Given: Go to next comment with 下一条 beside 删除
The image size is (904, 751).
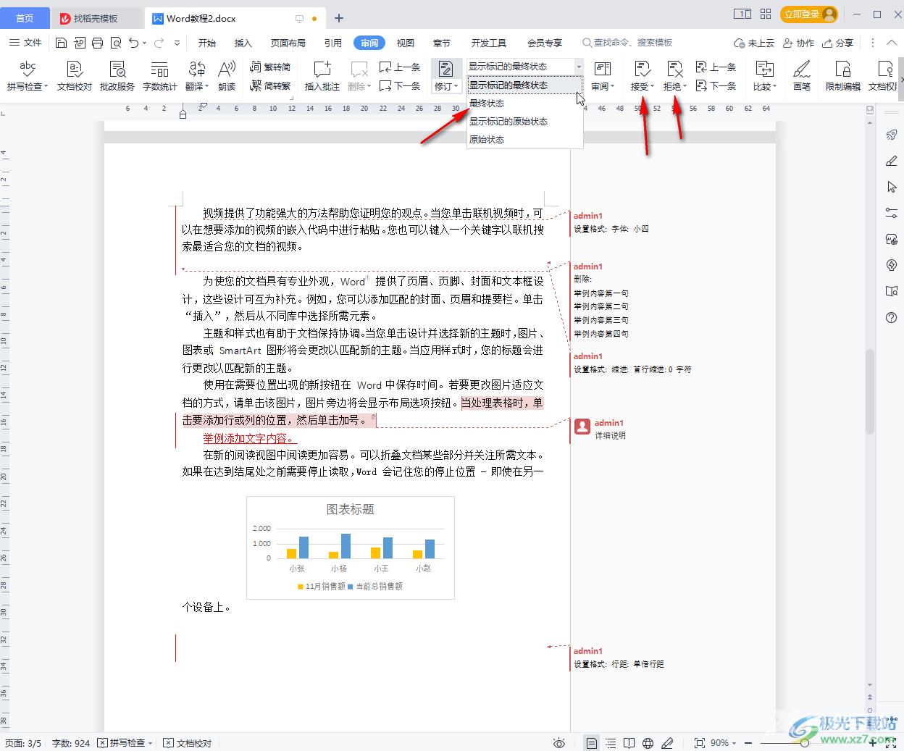Looking at the screenshot, I should point(400,85).
